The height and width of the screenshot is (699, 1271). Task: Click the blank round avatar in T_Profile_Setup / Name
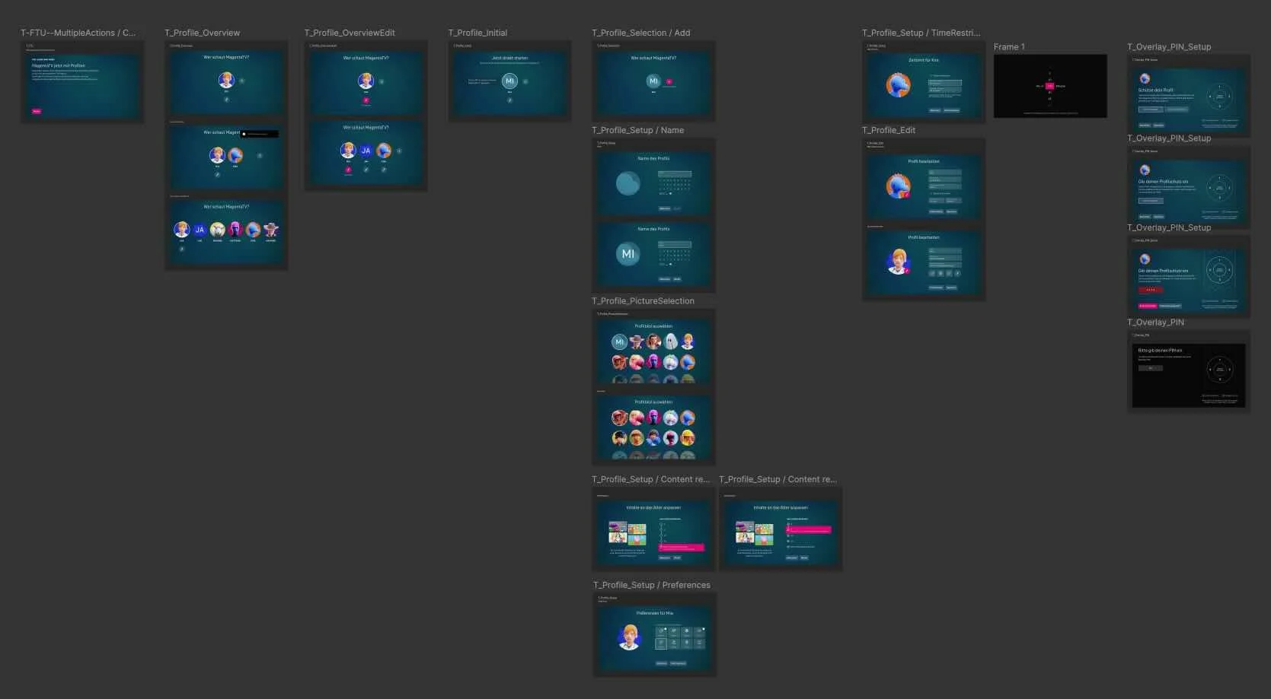[x=628, y=183]
